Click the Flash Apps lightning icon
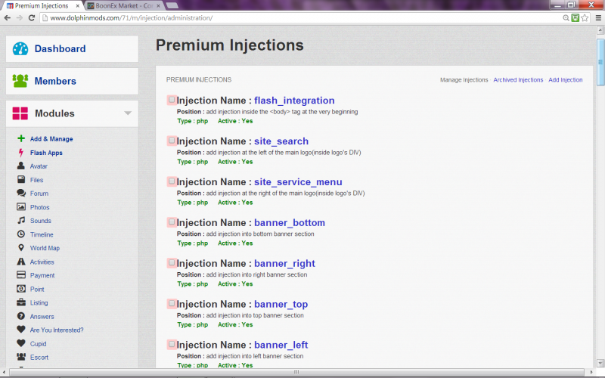The width and height of the screenshot is (605, 378). point(21,153)
